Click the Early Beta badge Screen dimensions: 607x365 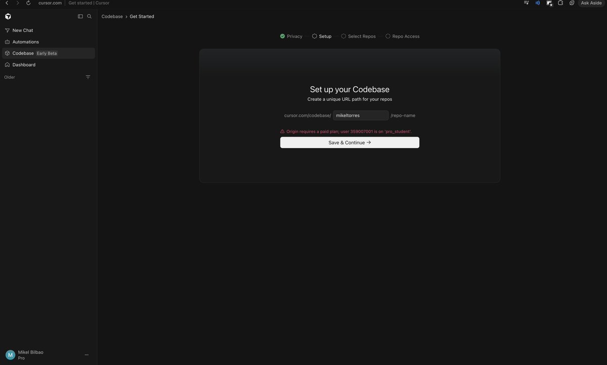(47, 54)
